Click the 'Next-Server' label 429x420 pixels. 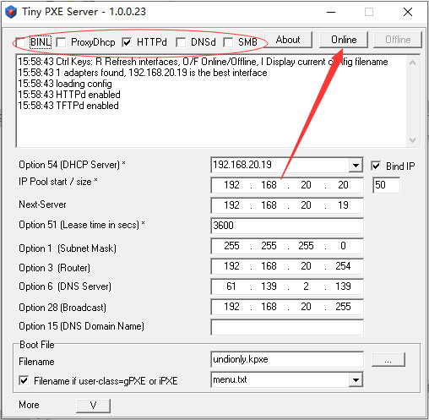[42, 205]
